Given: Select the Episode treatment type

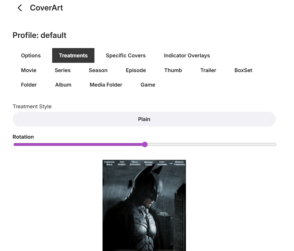Looking at the screenshot, I should [x=136, y=70].
